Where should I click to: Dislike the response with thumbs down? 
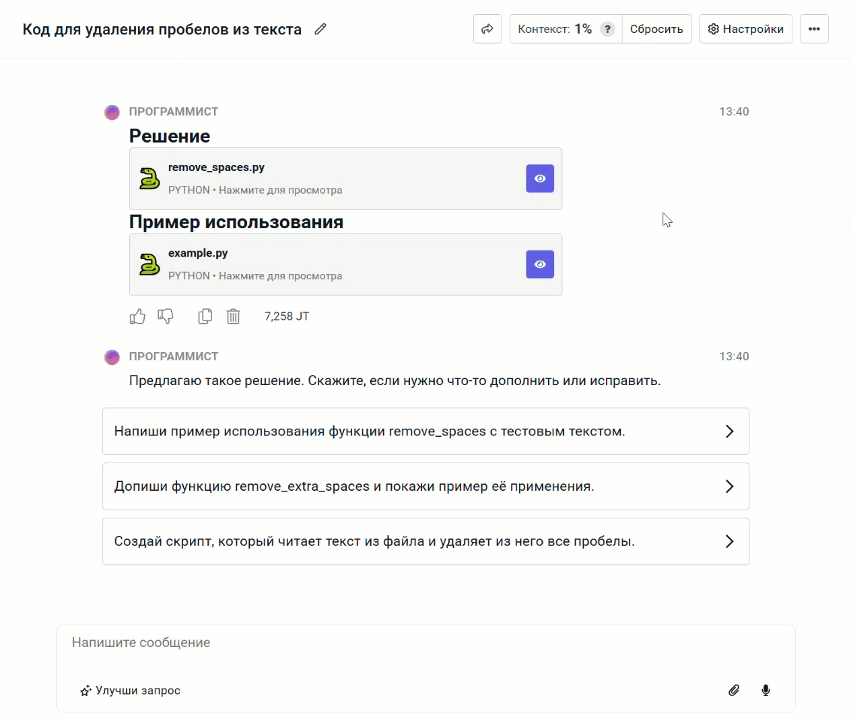click(166, 316)
